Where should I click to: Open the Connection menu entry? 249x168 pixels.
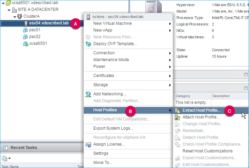click(128, 53)
